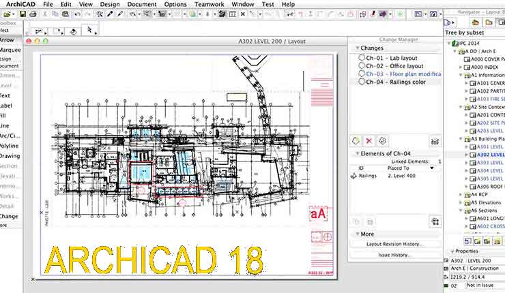The width and height of the screenshot is (505, 293).
Task: Select the A601 LONGI layout in tree
Action: 487,218
